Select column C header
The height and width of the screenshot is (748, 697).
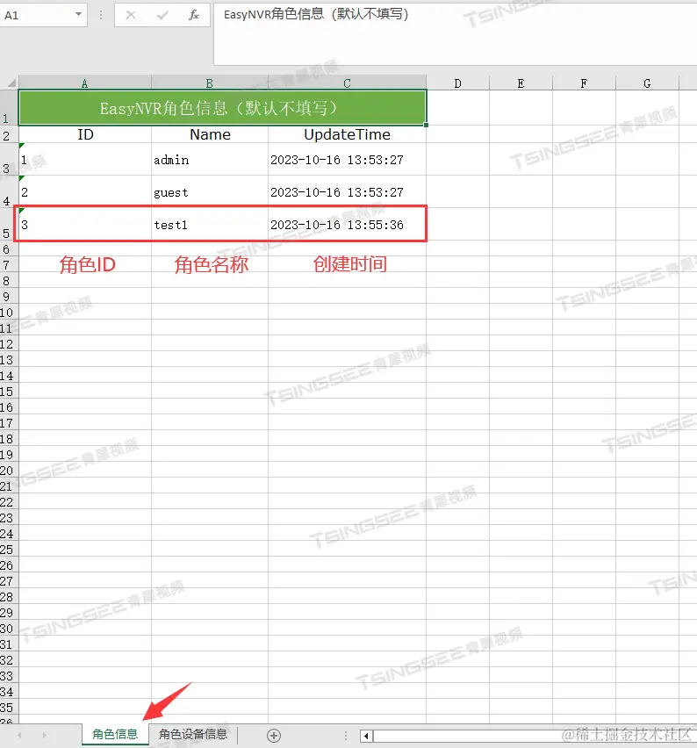(x=347, y=83)
